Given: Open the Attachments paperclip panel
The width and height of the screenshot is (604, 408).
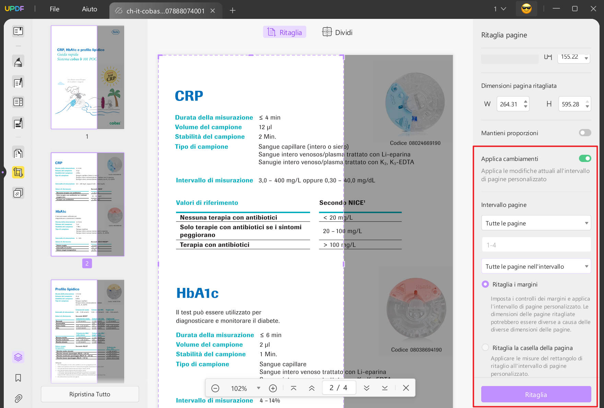Looking at the screenshot, I should pyautogui.click(x=18, y=398).
